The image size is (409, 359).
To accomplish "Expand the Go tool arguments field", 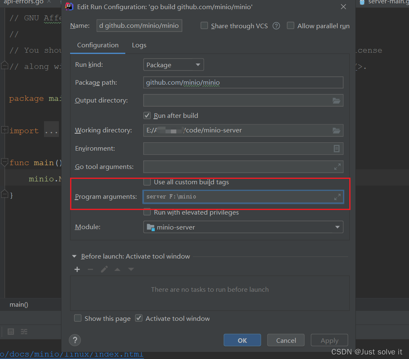I will click(x=337, y=167).
